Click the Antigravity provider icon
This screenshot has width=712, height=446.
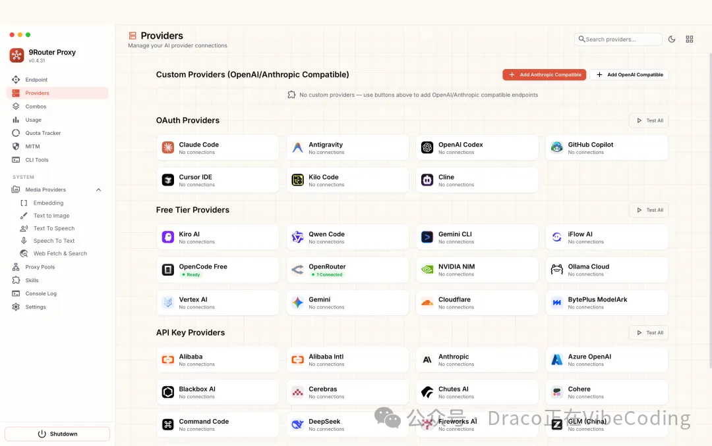[x=297, y=147]
